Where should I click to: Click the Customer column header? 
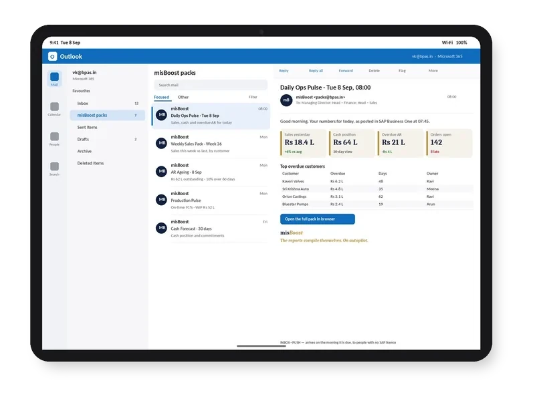click(290, 174)
